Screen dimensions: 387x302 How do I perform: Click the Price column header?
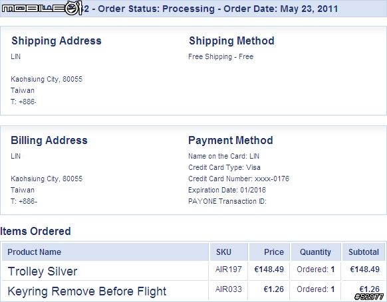(274, 252)
